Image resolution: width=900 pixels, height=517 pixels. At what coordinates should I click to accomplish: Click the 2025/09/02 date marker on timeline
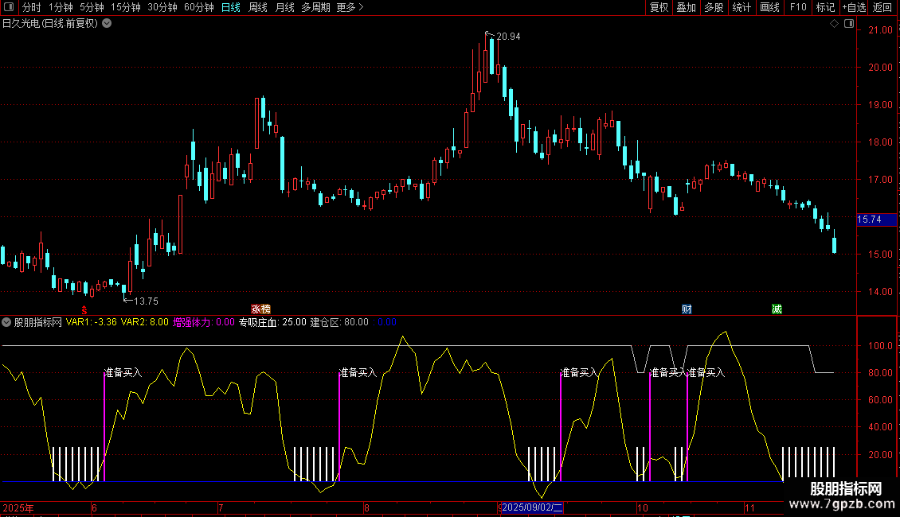click(533, 507)
